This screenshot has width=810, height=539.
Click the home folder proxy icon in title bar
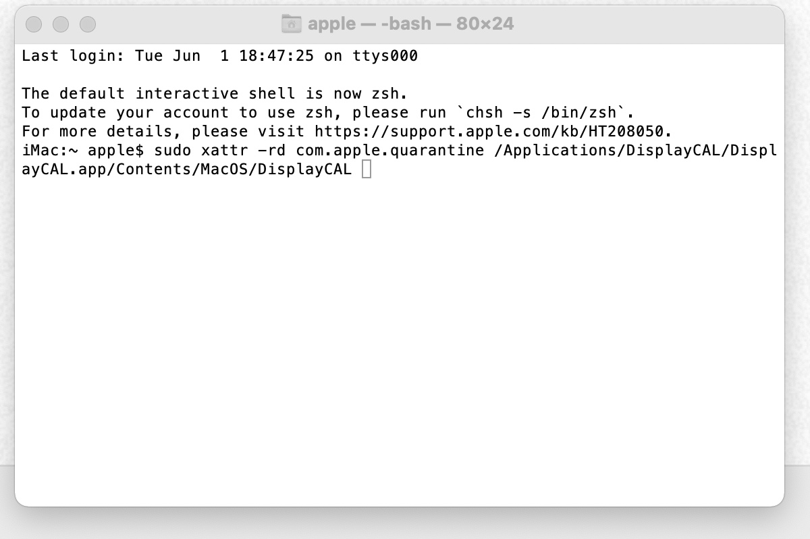click(291, 24)
